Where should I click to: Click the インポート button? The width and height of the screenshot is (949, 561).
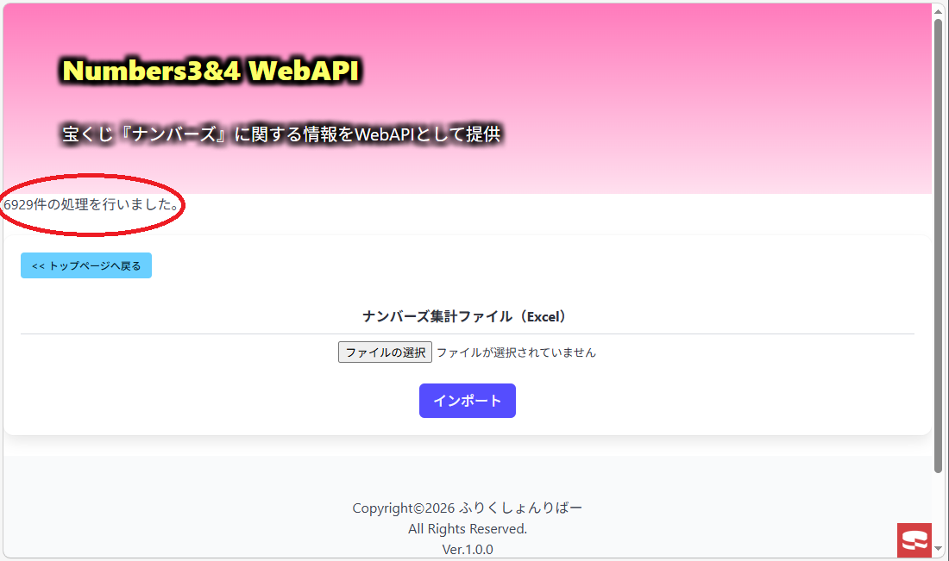click(468, 400)
